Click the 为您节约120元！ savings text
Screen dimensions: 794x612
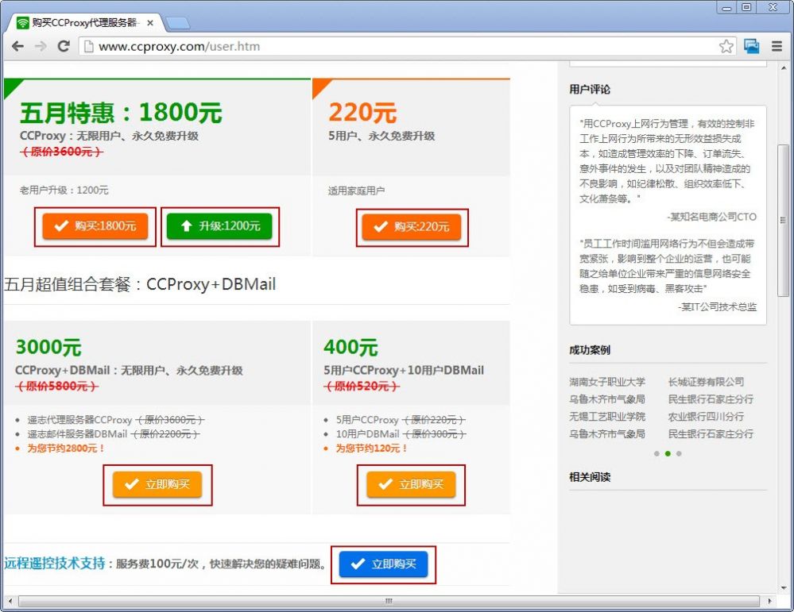click(372, 448)
